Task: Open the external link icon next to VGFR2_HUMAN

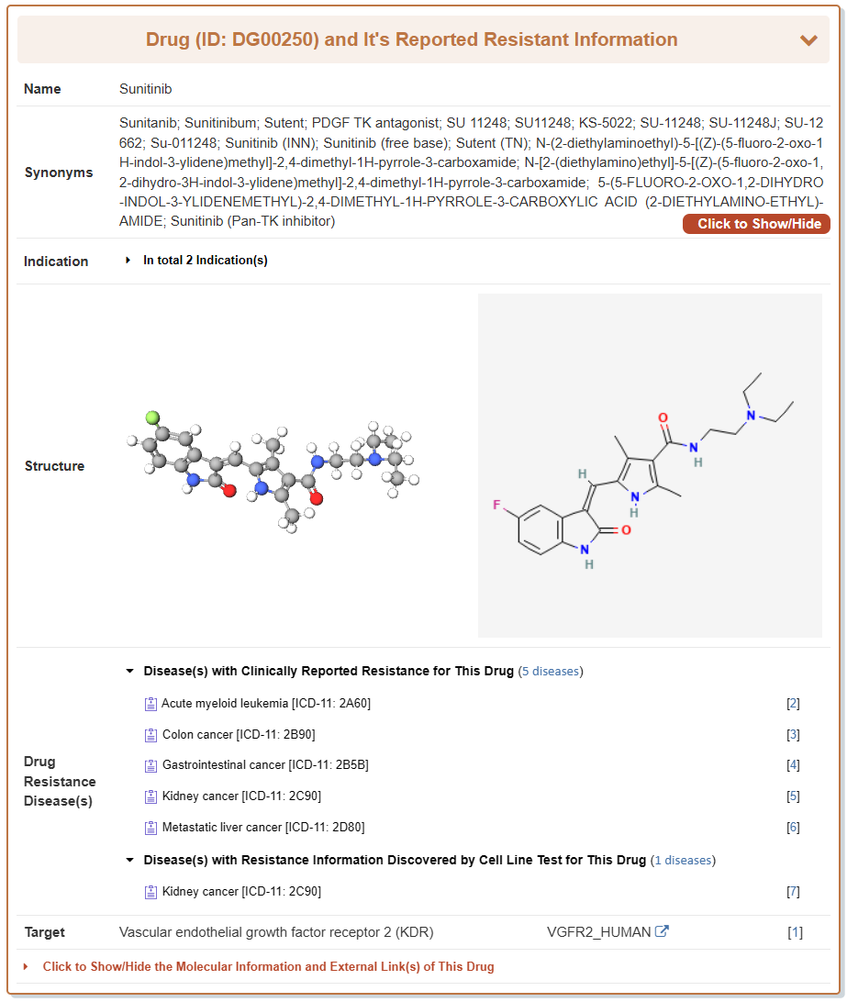Action: (x=662, y=932)
